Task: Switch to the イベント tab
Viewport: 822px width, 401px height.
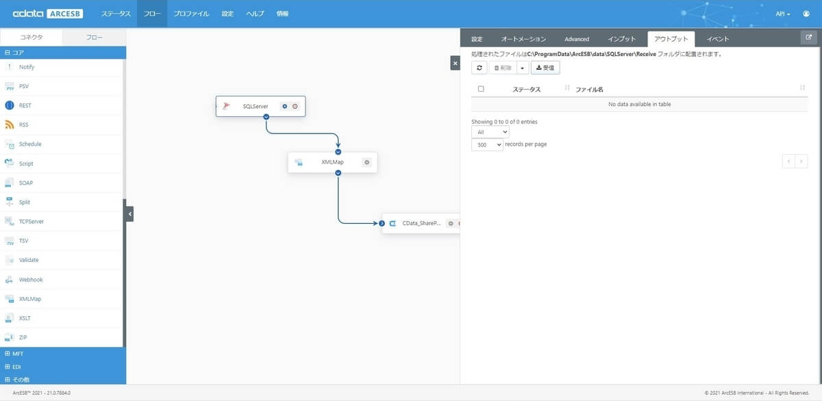Action: tap(718, 39)
